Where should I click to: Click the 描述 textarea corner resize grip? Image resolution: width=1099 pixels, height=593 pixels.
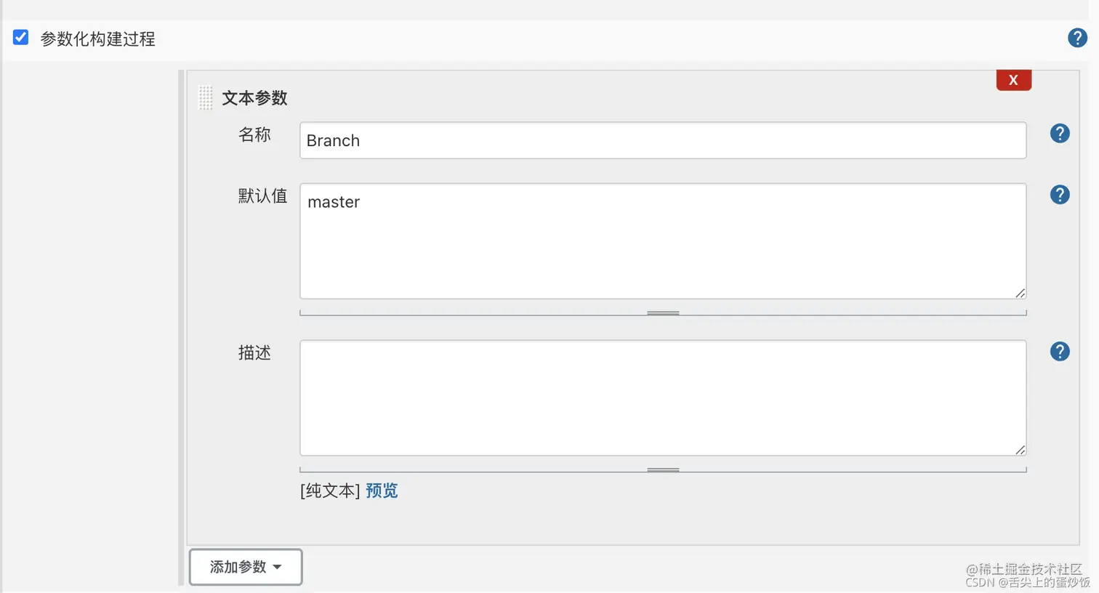(x=1020, y=450)
